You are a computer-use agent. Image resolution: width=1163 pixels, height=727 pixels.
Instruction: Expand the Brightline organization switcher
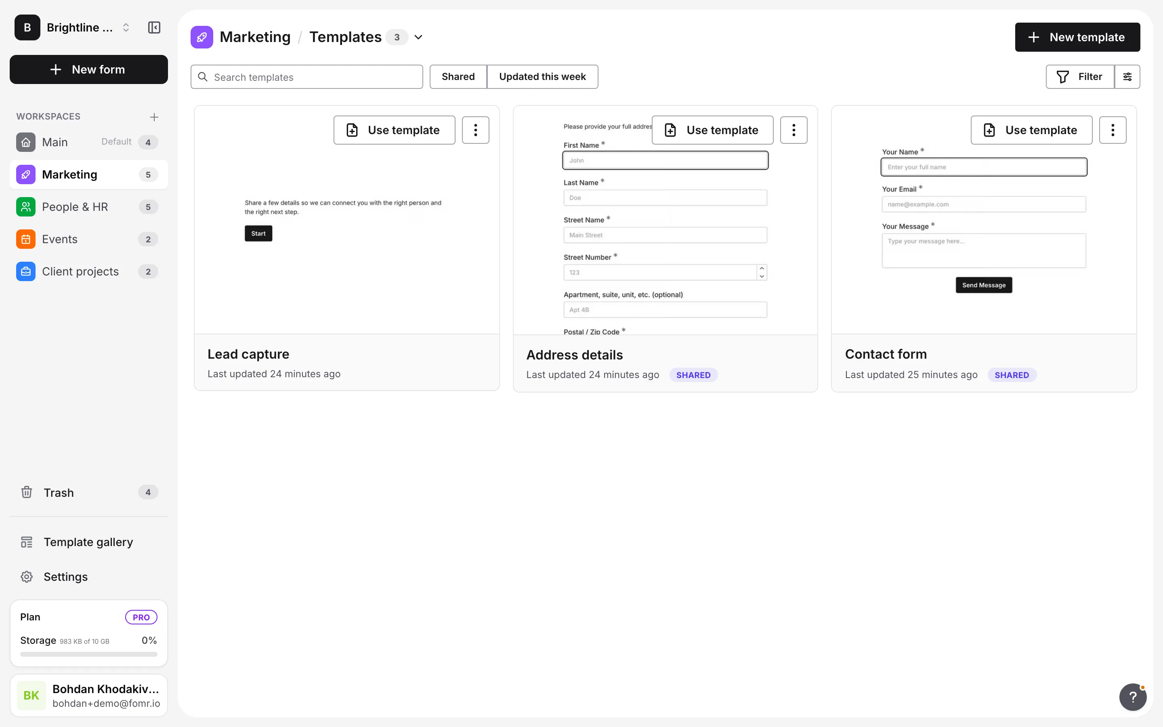(73, 27)
